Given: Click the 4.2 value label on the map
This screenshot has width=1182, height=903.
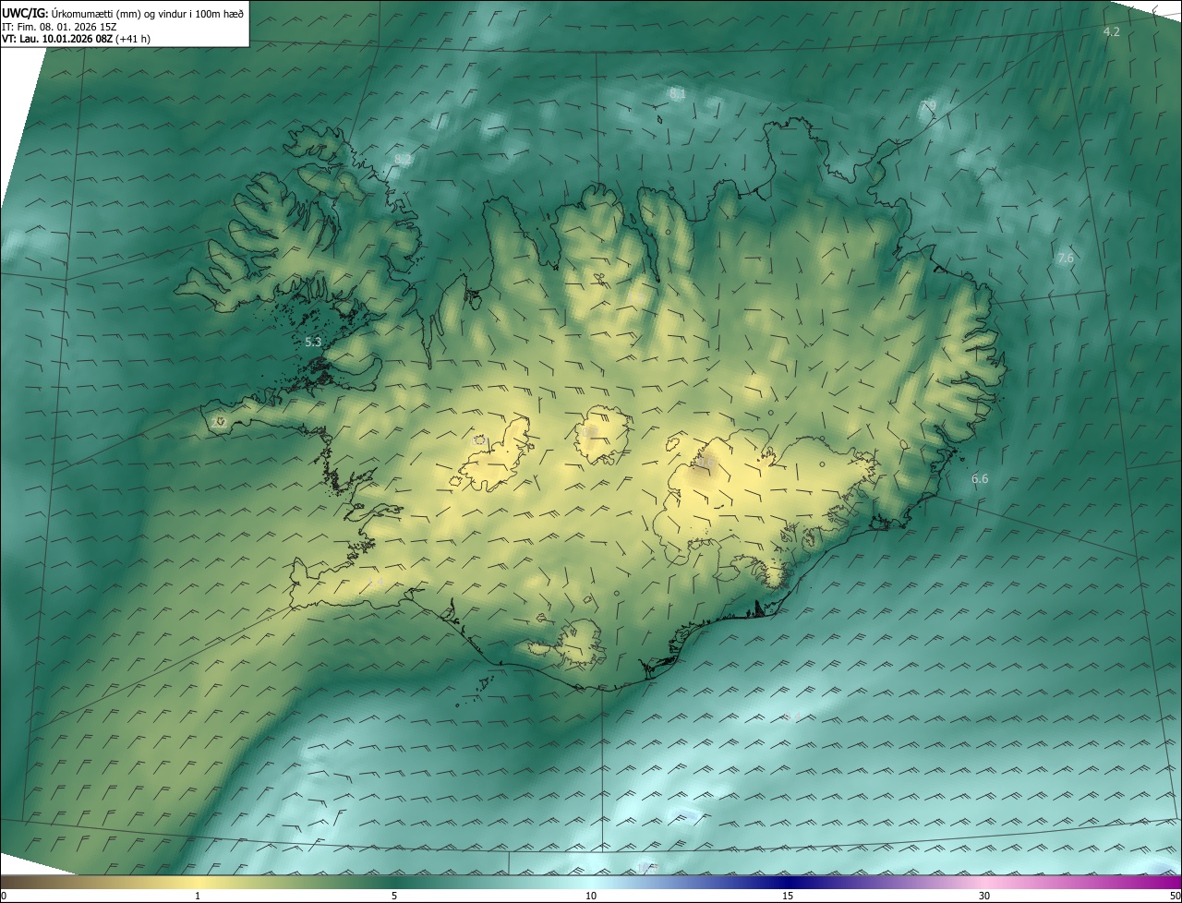Looking at the screenshot, I should pyautogui.click(x=1112, y=32).
